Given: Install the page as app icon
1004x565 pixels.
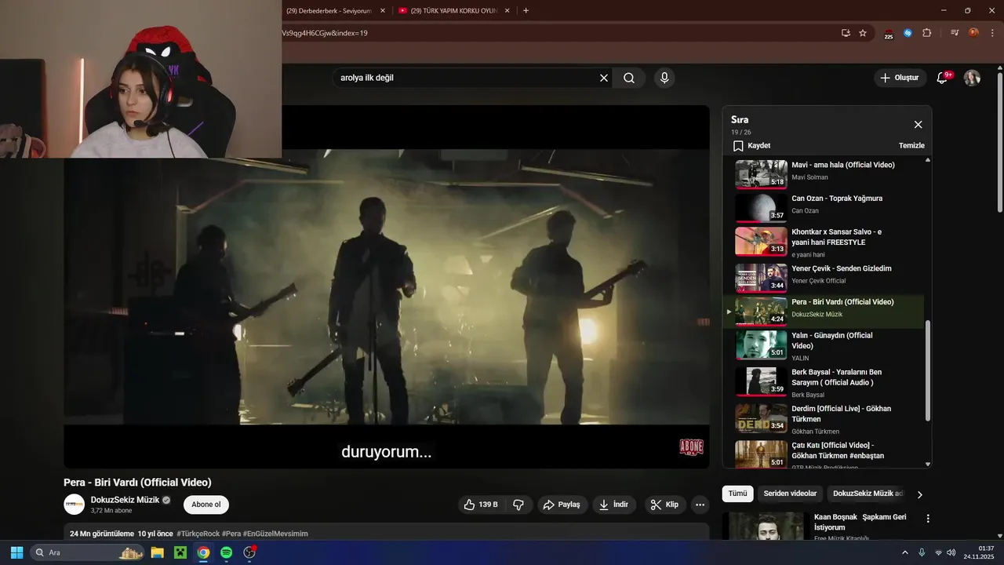Looking at the screenshot, I should (x=846, y=33).
